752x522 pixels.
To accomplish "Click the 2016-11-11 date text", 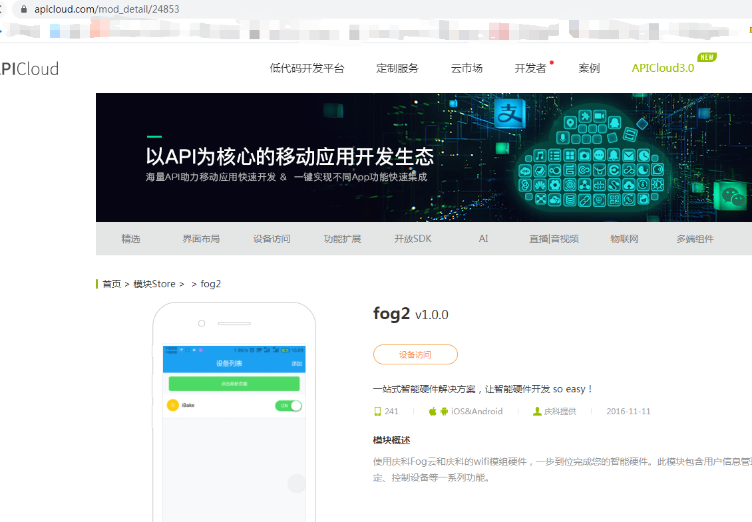I will click(x=628, y=411).
